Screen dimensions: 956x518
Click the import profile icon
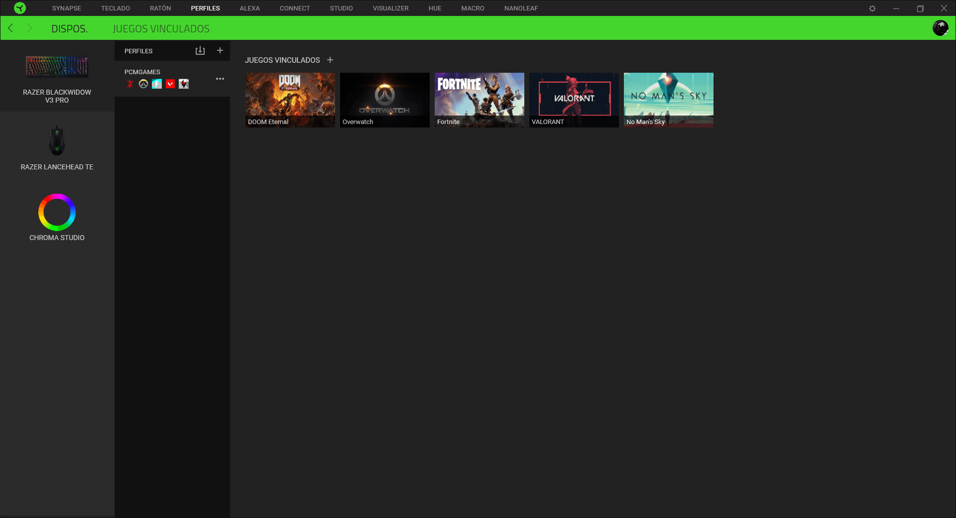pos(200,51)
